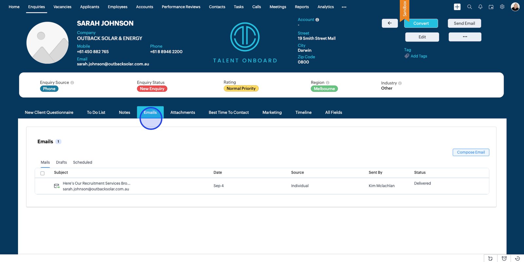The height and width of the screenshot is (262, 524).
Task: Open the search magnifier icon
Action: 469,7
